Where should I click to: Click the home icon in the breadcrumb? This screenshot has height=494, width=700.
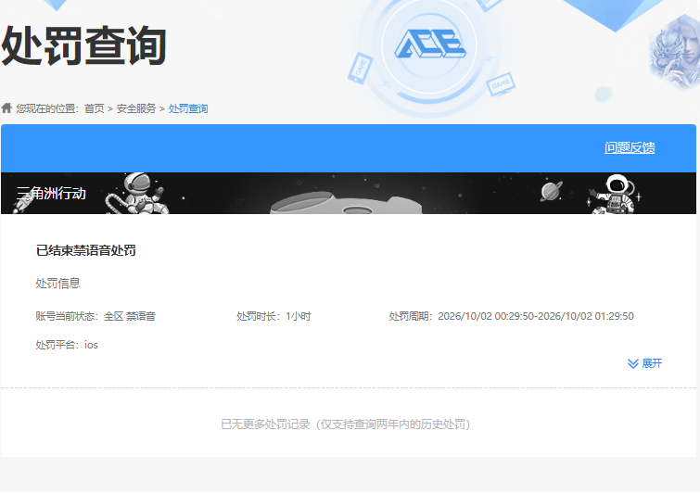pyautogui.click(x=6, y=108)
